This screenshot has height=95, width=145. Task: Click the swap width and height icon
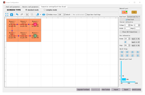click(125, 42)
